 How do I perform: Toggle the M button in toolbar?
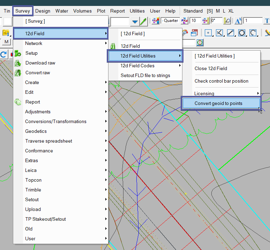(x=7, y=42)
